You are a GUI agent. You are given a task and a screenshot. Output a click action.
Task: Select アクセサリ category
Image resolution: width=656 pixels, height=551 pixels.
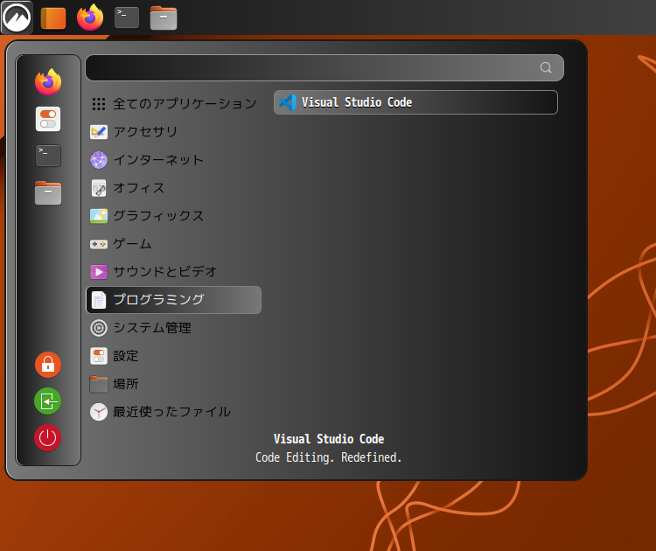click(174, 132)
